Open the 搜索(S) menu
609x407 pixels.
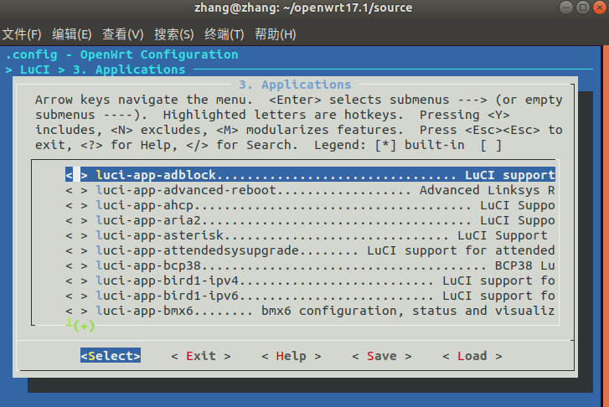pos(174,34)
